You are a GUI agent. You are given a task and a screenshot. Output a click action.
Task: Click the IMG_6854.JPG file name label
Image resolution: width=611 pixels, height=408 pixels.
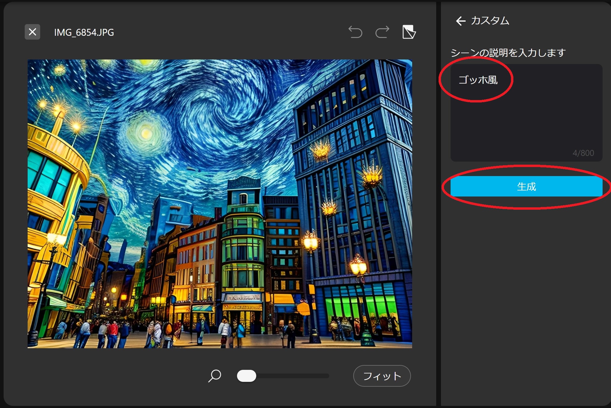coord(84,32)
